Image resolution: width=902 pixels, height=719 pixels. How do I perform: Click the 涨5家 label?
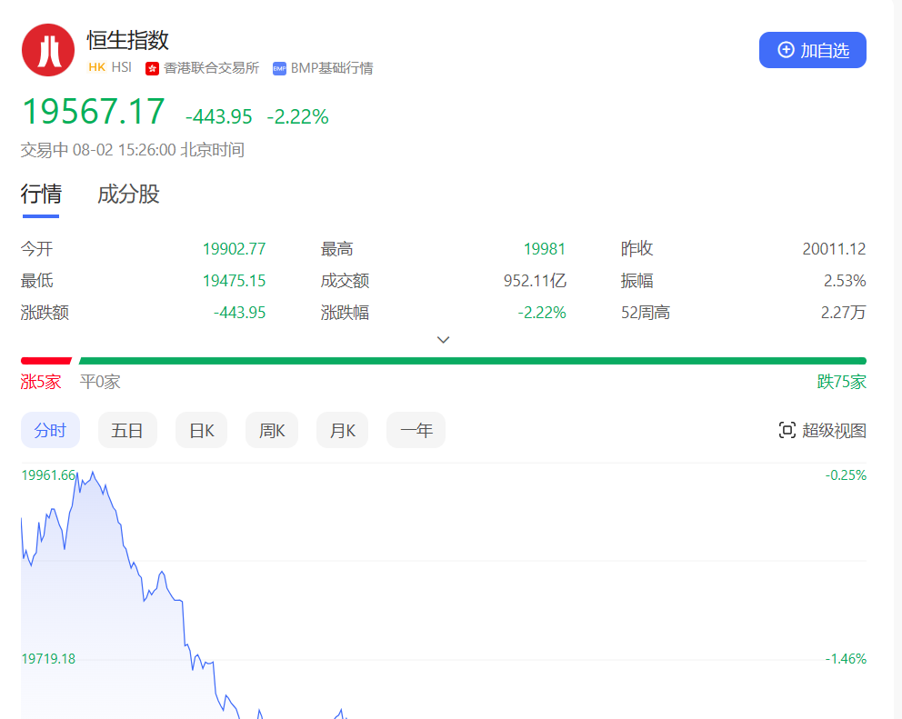click(40, 382)
